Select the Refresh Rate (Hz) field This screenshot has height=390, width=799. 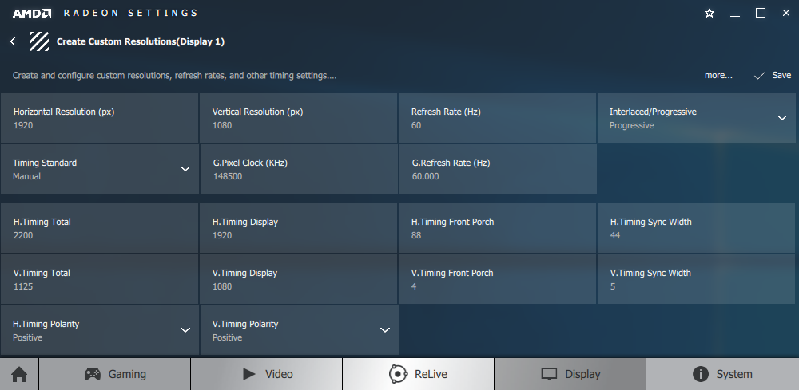pyautogui.click(x=497, y=118)
